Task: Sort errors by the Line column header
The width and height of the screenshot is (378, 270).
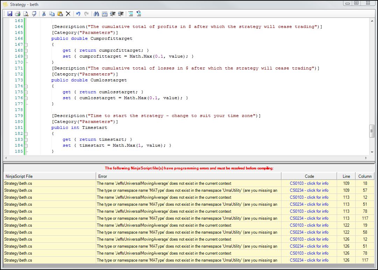Action: point(346,176)
